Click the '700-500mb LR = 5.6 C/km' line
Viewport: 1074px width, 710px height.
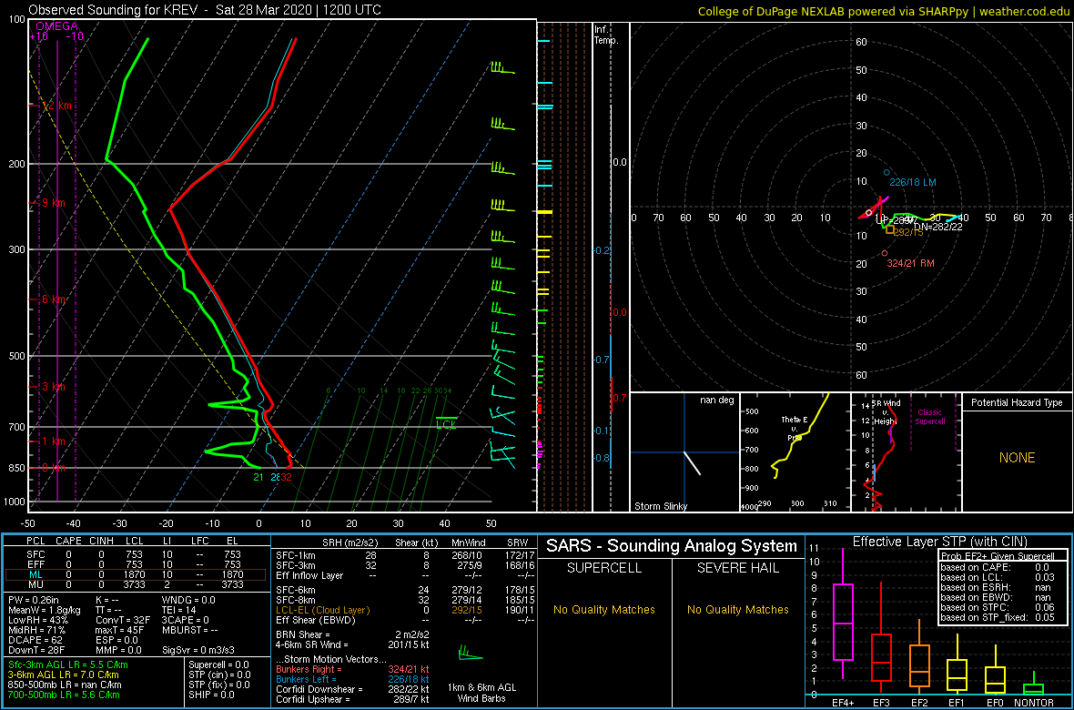pyautogui.click(x=65, y=695)
